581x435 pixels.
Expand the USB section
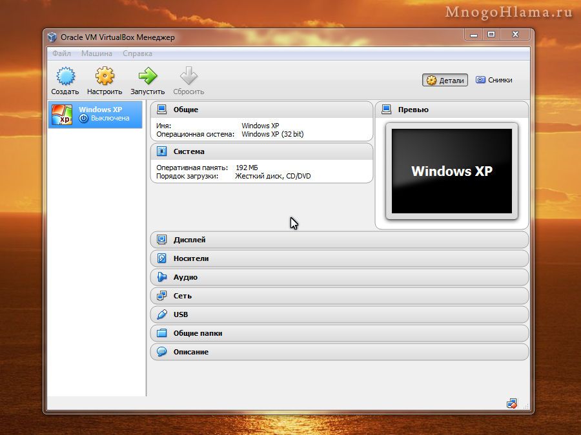pos(340,314)
